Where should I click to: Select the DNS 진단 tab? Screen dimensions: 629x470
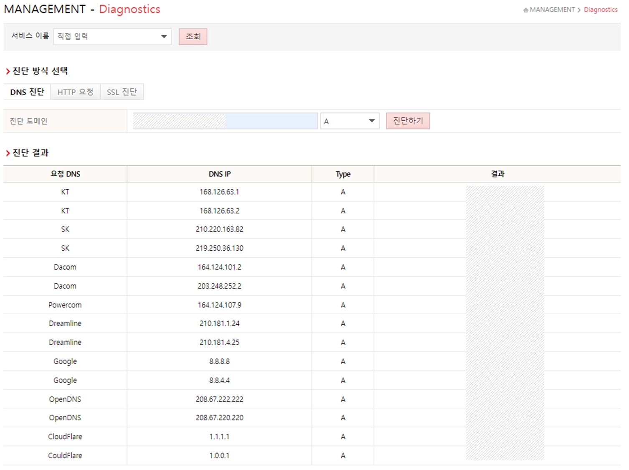point(27,92)
